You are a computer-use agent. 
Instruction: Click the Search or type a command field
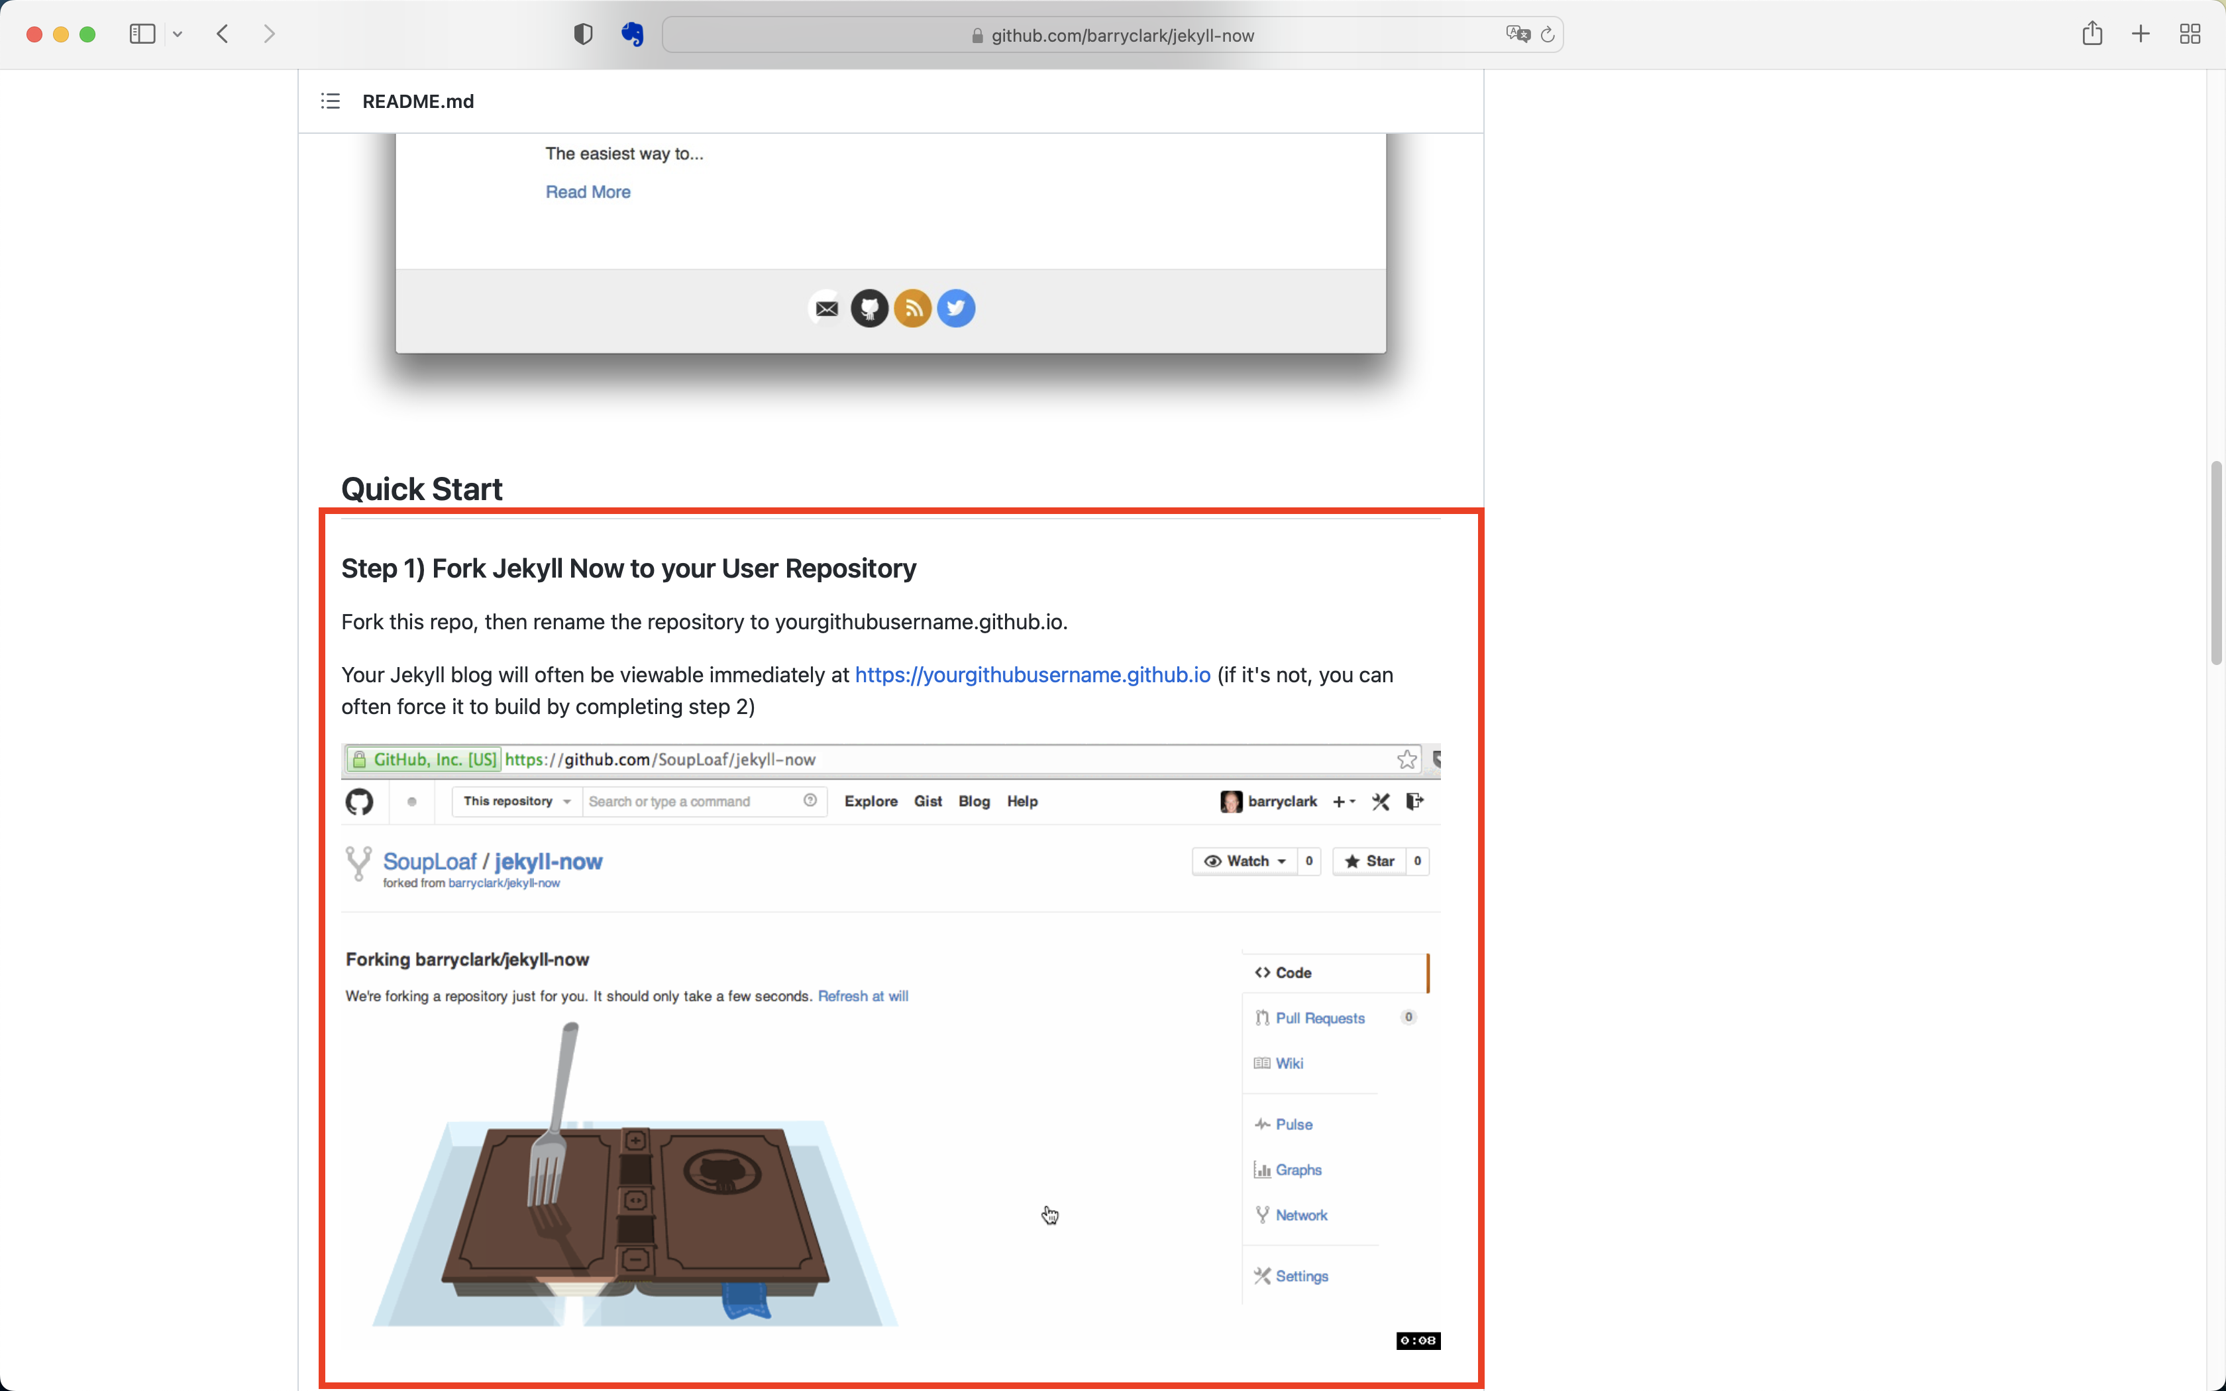pos(705,801)
